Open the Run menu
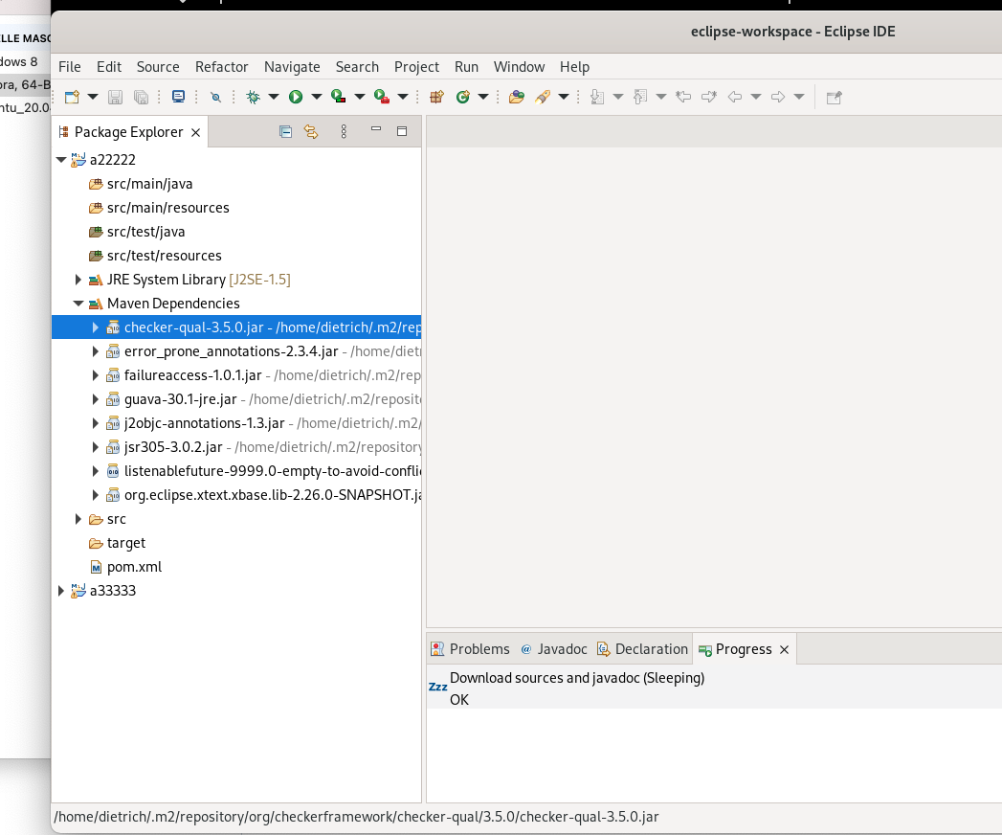The height and width of the screenshot is (835, 1002). pyautogui.click(x=466, y=67)
